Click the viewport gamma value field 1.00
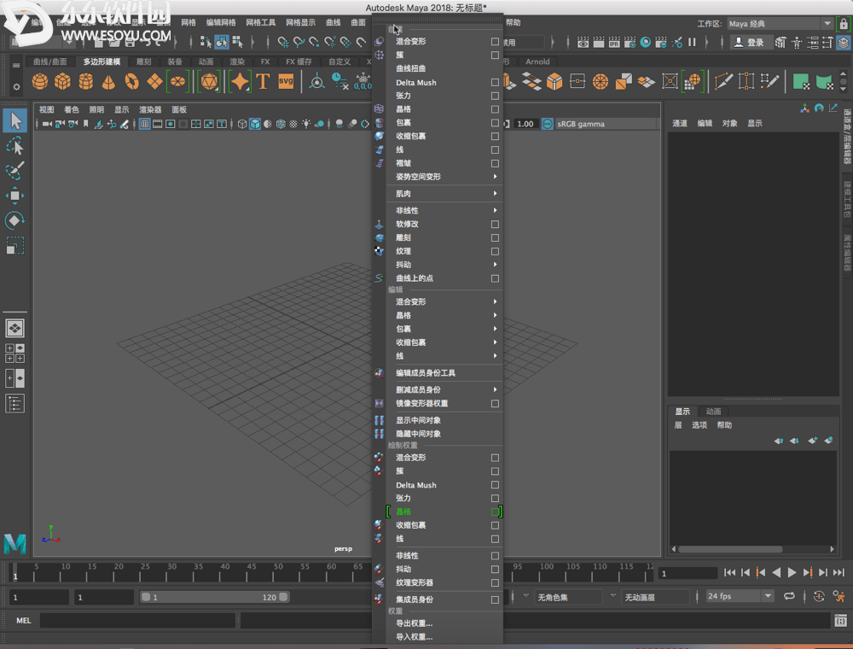Screen dimensions: 853x649 tap(525, 124)
